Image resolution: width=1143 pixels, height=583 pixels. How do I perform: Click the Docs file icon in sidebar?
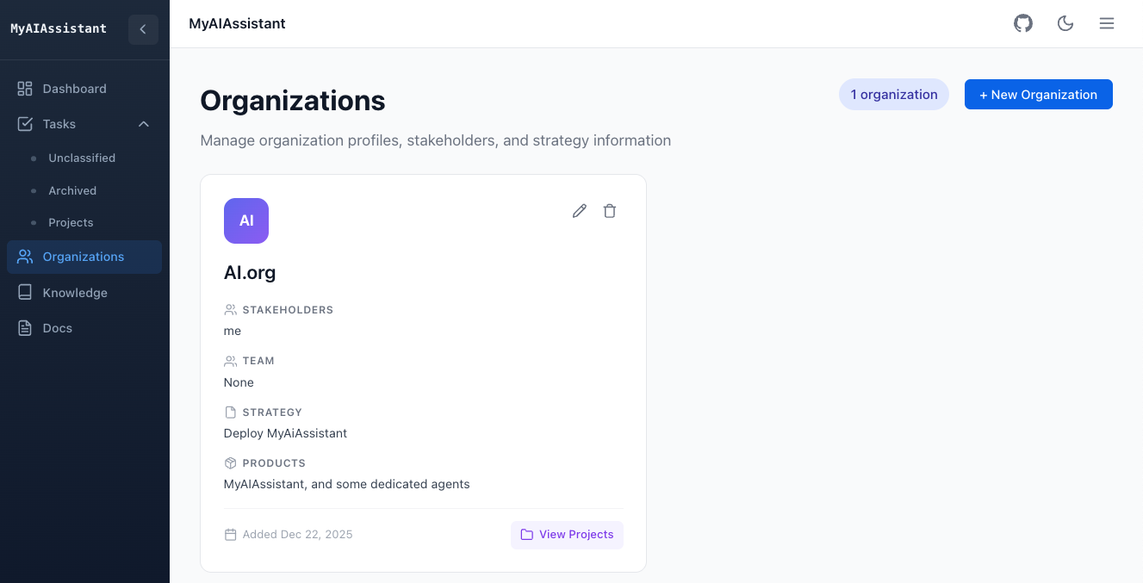click(25, 328)
